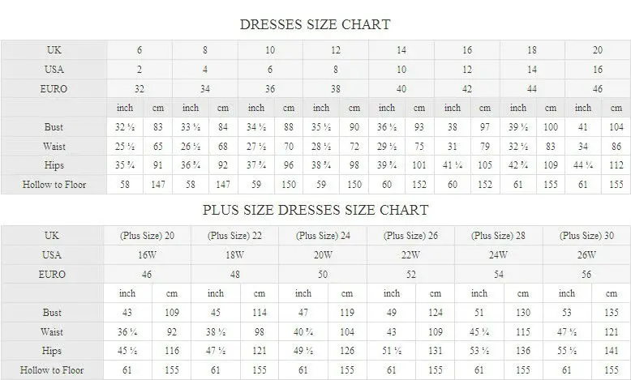Image resolution: width=631 pixels, height=380 pixels.
Task: Click the USA row label in the standard chart
Action: (x=54, y=70)
